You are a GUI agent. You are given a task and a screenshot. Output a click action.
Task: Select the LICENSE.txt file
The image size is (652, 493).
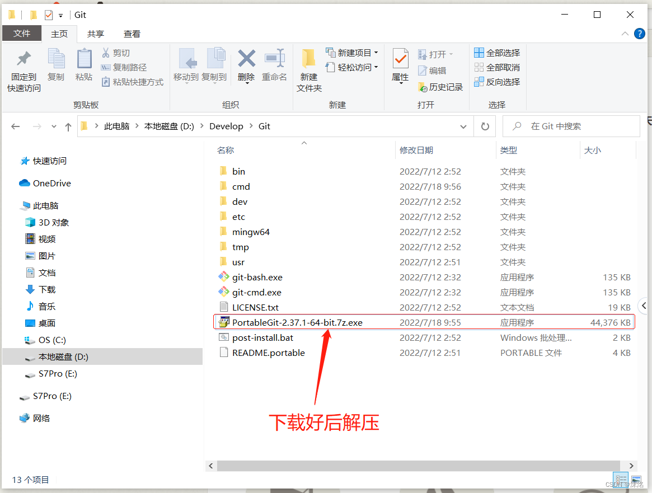coord(255,307)
